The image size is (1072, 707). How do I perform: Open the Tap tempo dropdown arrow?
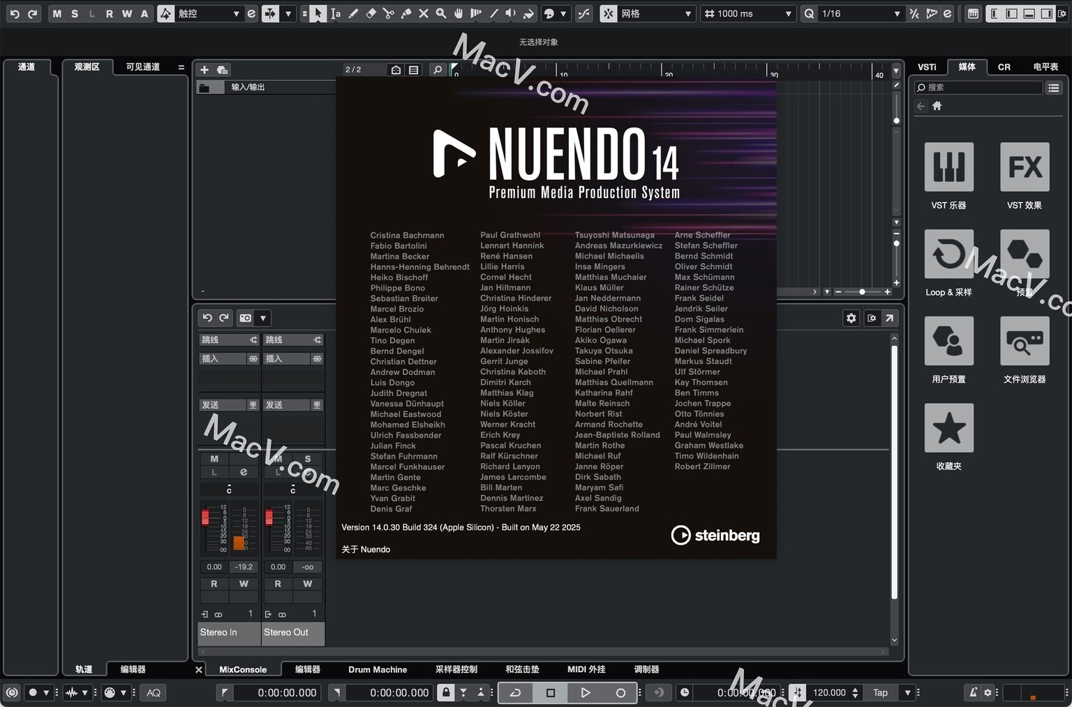pyautogui.click(x=907, y=692)
